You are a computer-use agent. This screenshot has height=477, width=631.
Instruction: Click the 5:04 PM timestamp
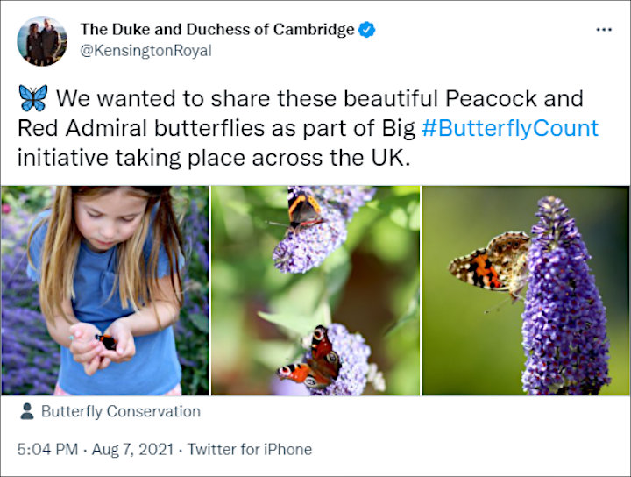click(47, 449)
